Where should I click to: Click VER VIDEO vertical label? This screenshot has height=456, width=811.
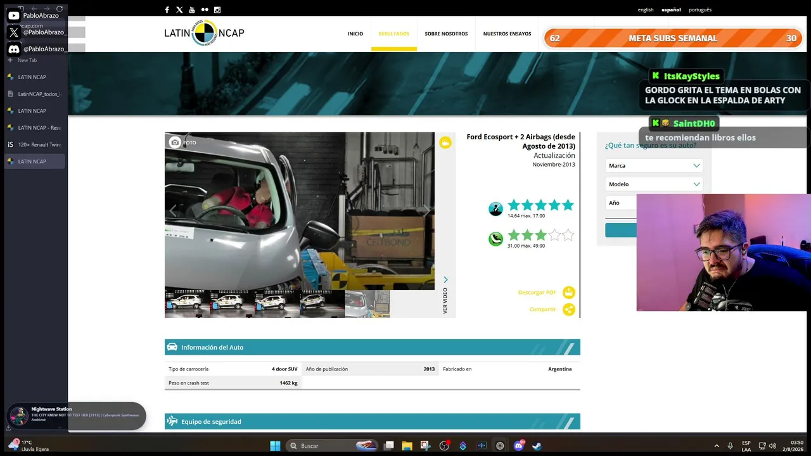(445, 301)
